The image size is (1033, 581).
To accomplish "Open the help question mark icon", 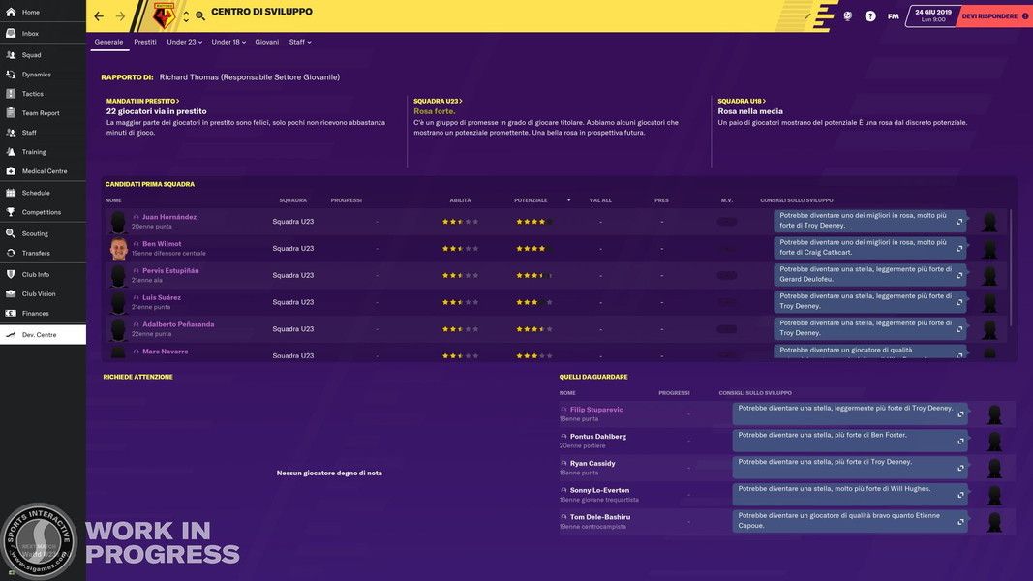I will pyautogui.click(x=870, y=15).
